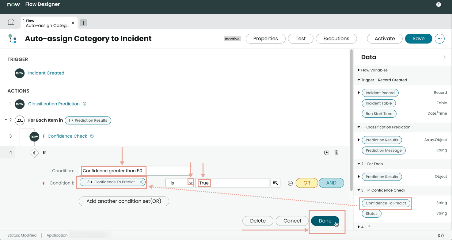The image size is (452, 240).
Task: Show help for Classification Prediction
Action: coord(85,104)
